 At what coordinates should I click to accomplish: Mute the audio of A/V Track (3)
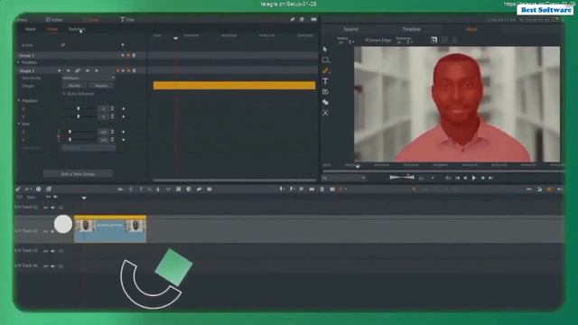click(x=53, y=251)
